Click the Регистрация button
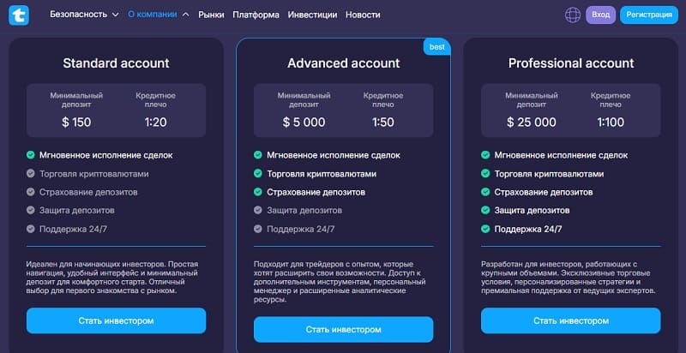 pyautogui.click(x=649, y=15)
